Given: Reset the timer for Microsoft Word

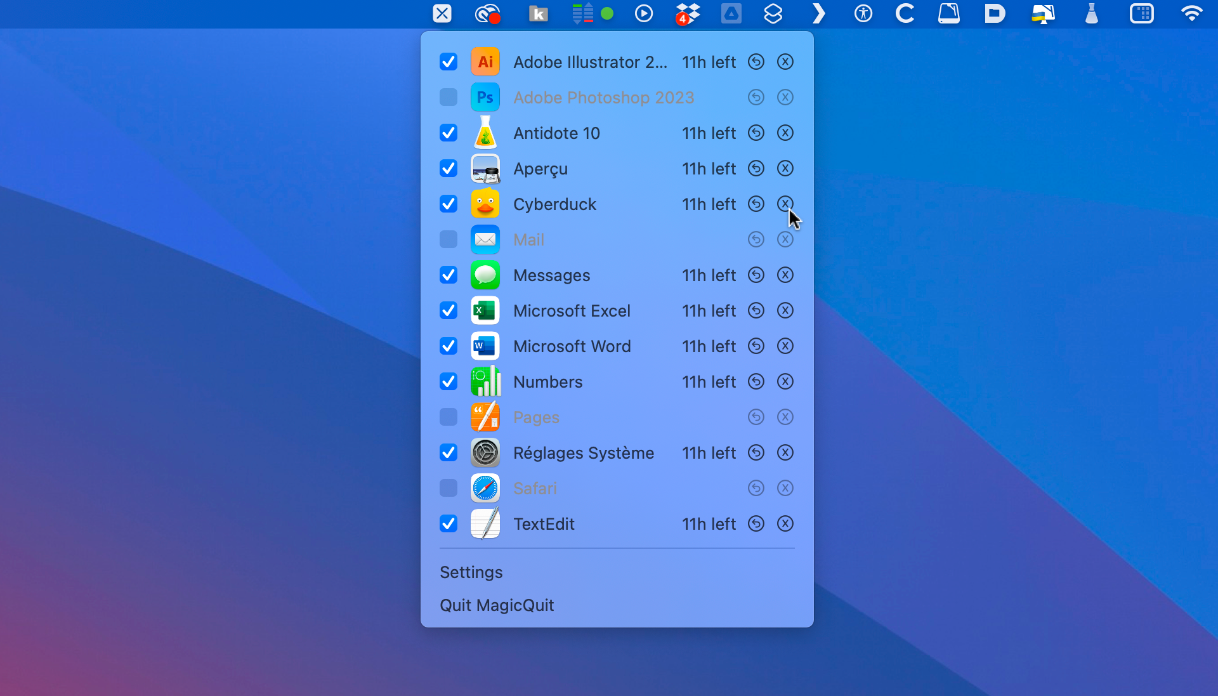Looking at the screenshot, I should coord(756,346).
